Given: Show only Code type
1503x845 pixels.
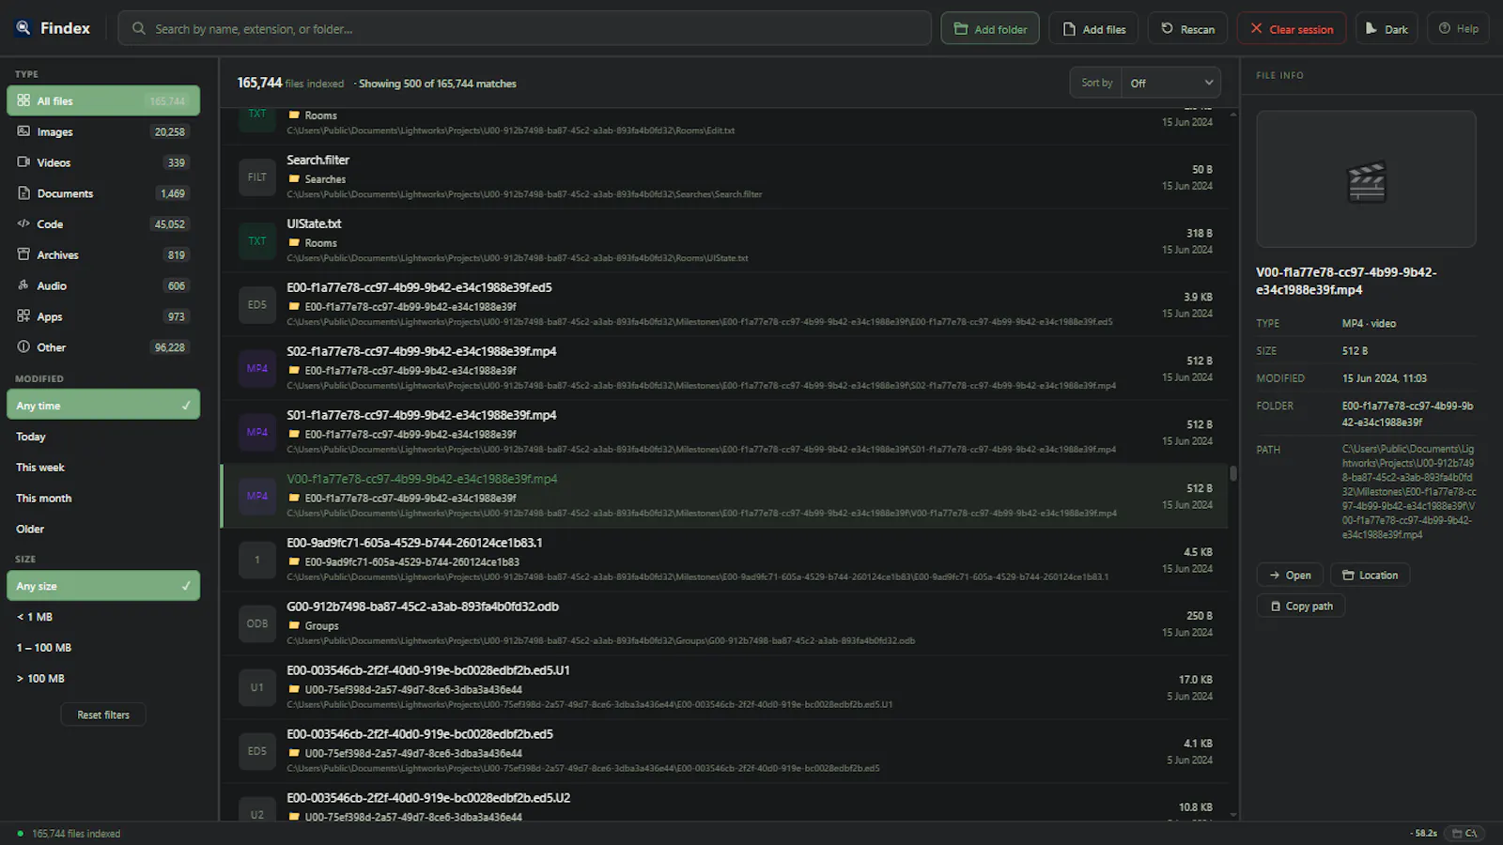Looking at the screenshot, I should point(103,223).
